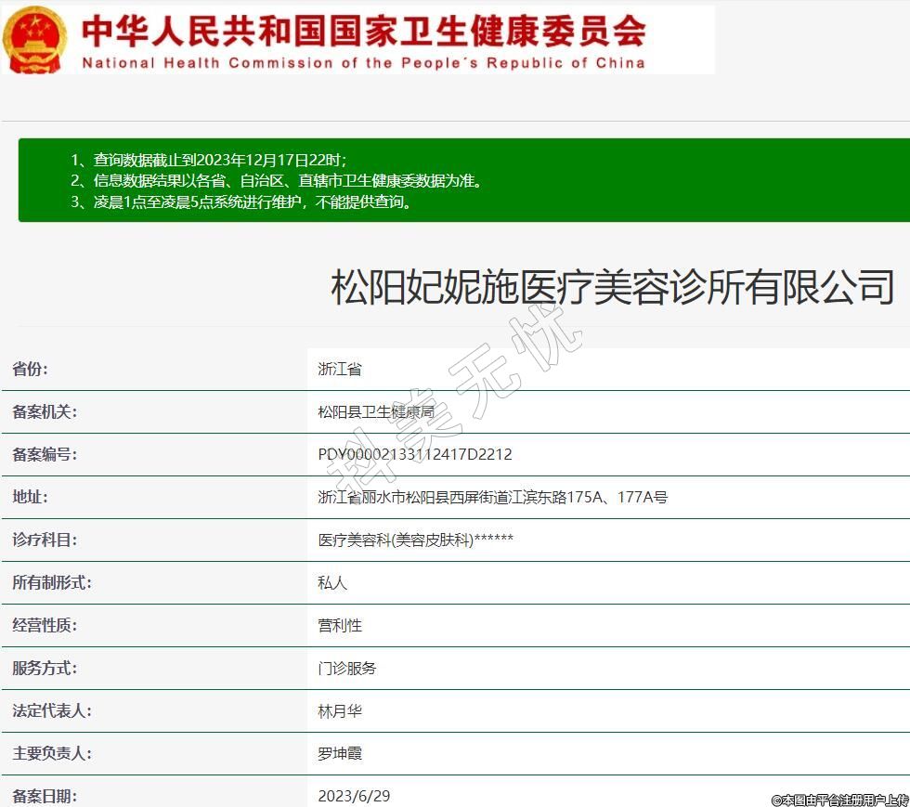Click the notice about 卫生健康委 data authority
Image resolution: width=910 pixels, height=807 pixels.
click(277, 181)
